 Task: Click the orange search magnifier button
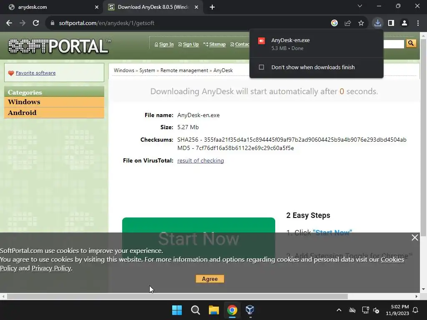(x=411, y=43)
